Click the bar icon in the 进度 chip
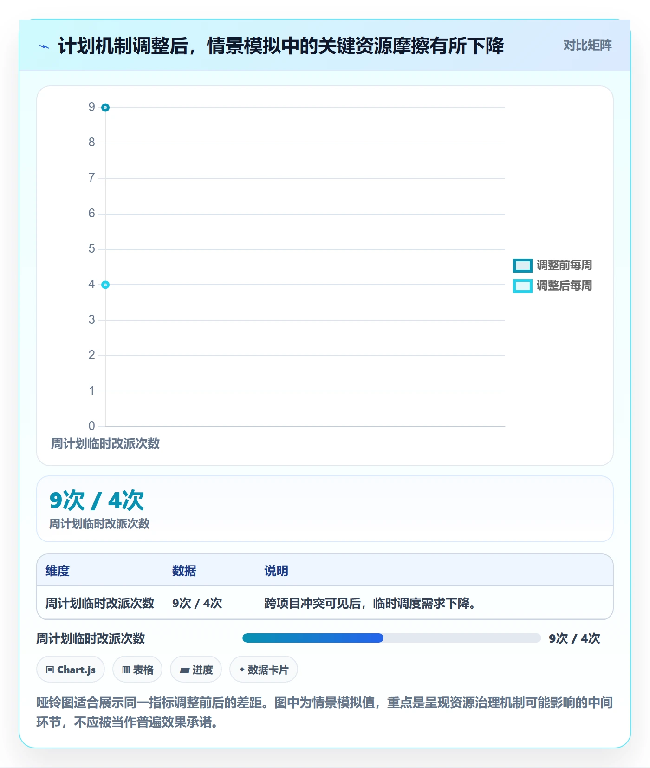 (185, 670)
